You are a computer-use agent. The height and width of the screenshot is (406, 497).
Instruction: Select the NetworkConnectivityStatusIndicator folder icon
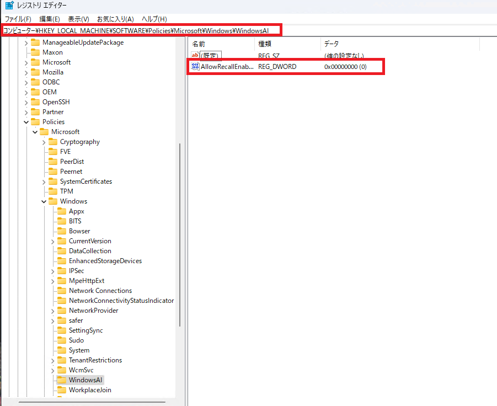(62, 301)
